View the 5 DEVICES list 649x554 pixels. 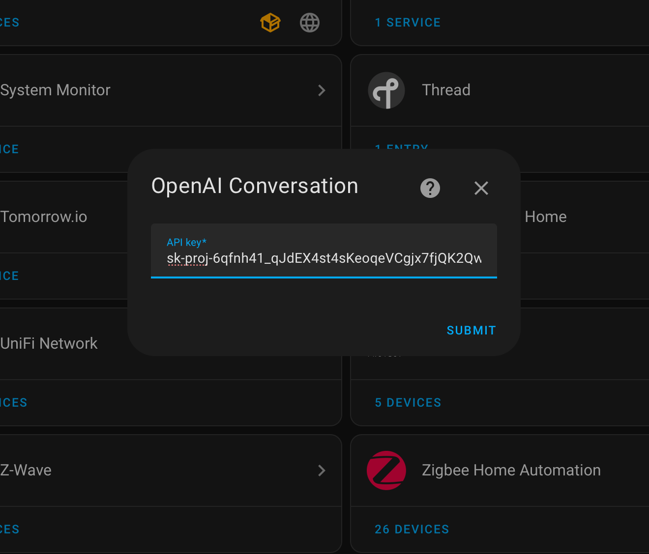(x=408, y=402)
